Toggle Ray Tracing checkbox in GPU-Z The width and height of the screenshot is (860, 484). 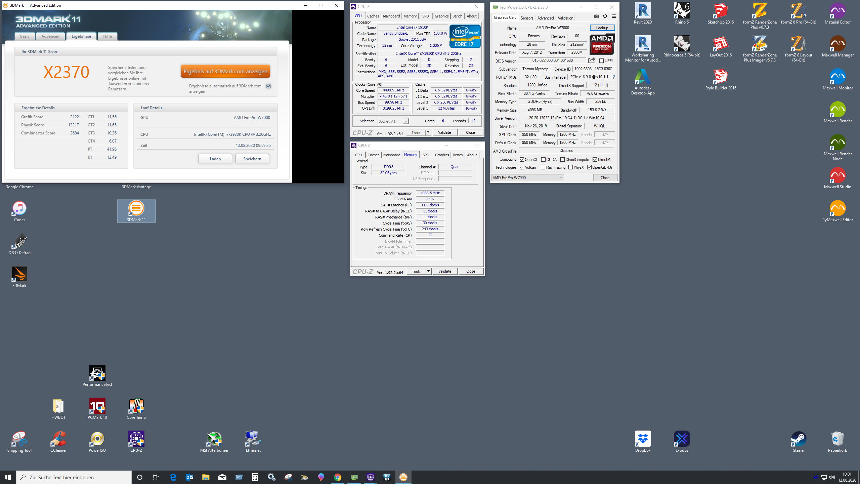pos(543,167)
